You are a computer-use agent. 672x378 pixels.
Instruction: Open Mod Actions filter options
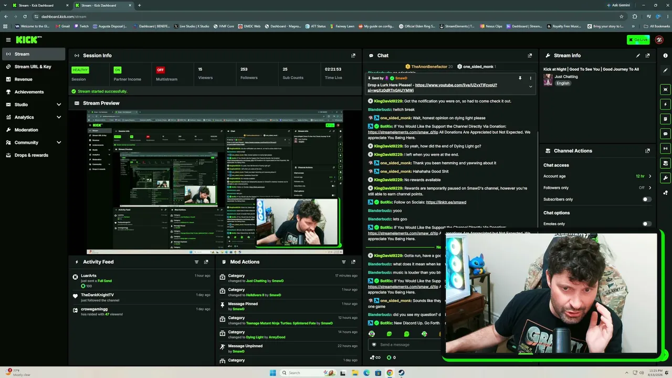pos(344,262)
